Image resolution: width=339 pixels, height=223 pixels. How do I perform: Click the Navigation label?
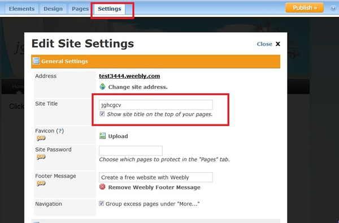point(49,204)
